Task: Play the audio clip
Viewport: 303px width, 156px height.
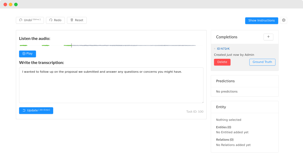Action: tap(28, 54)
